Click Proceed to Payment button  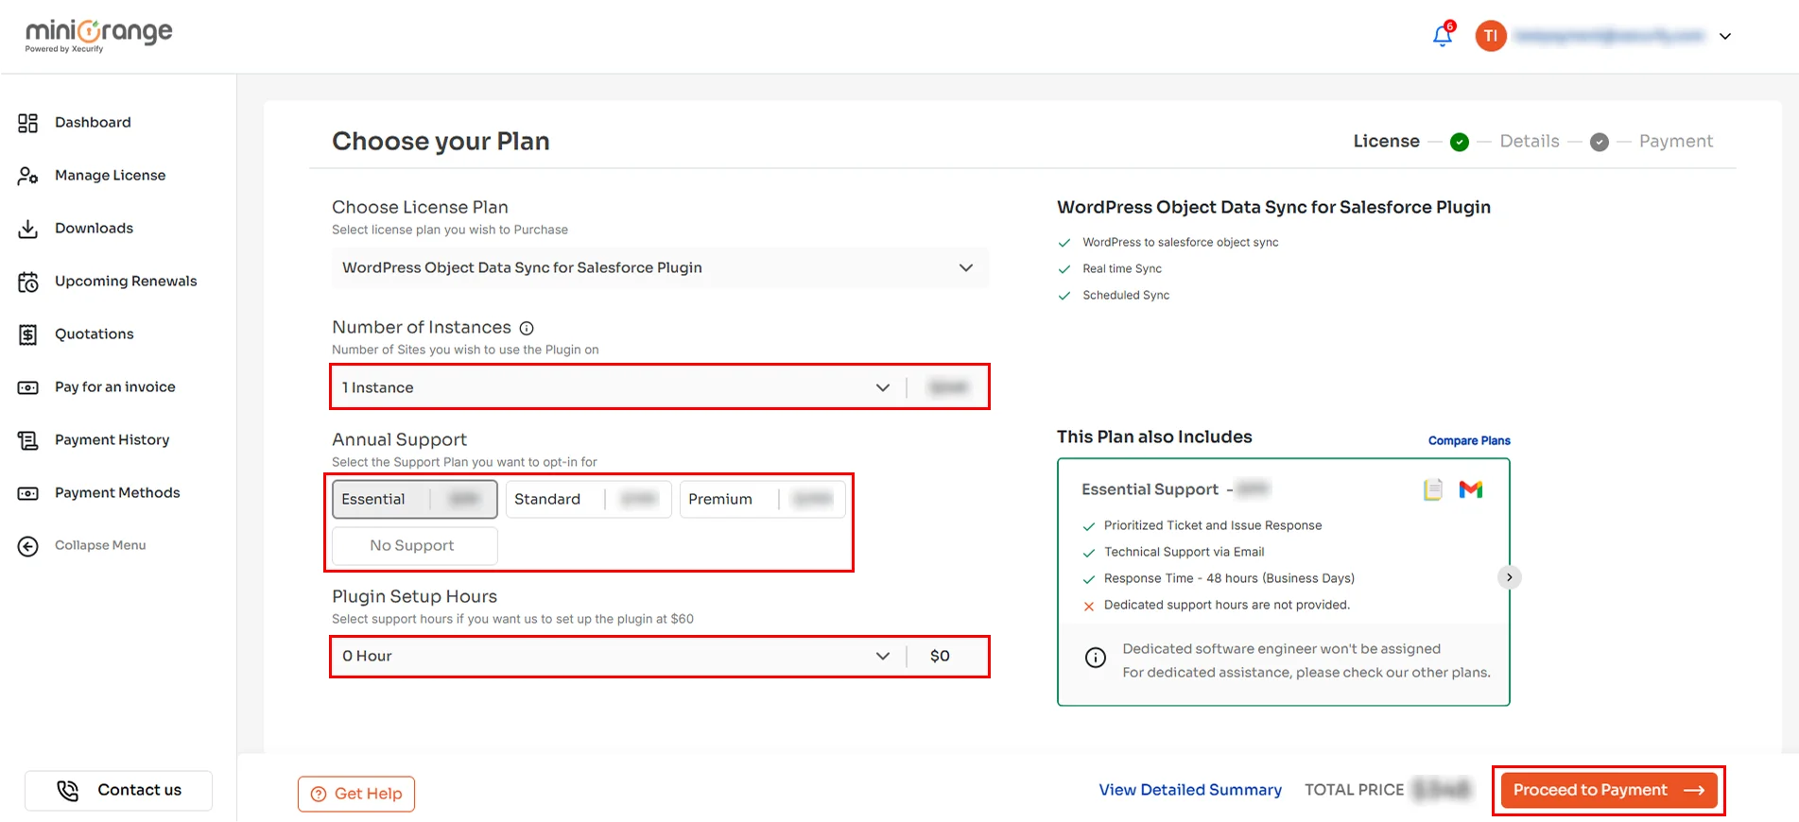point(1609,790)
